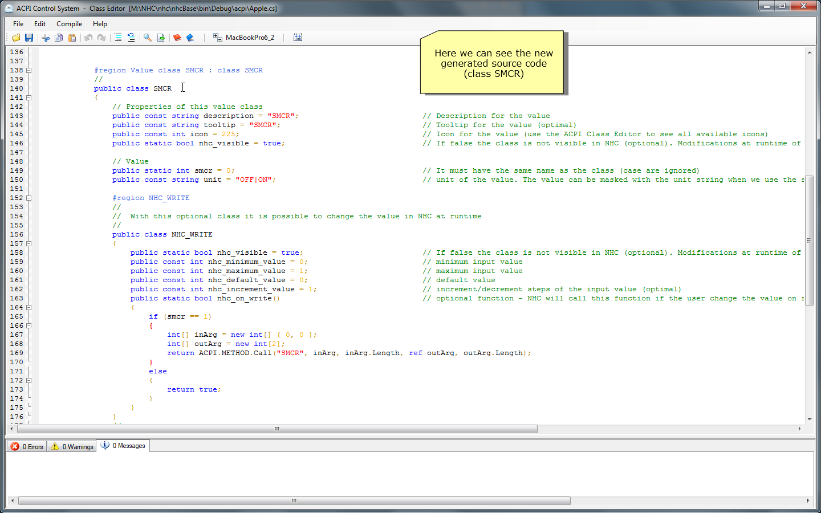
Task: Click the indent lines toolbar icon
Action: pyautogui.click(x=118, y=38)
